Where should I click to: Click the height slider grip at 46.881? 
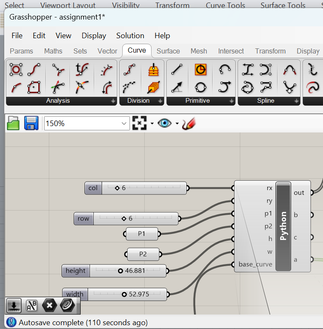tap(121, 271)
